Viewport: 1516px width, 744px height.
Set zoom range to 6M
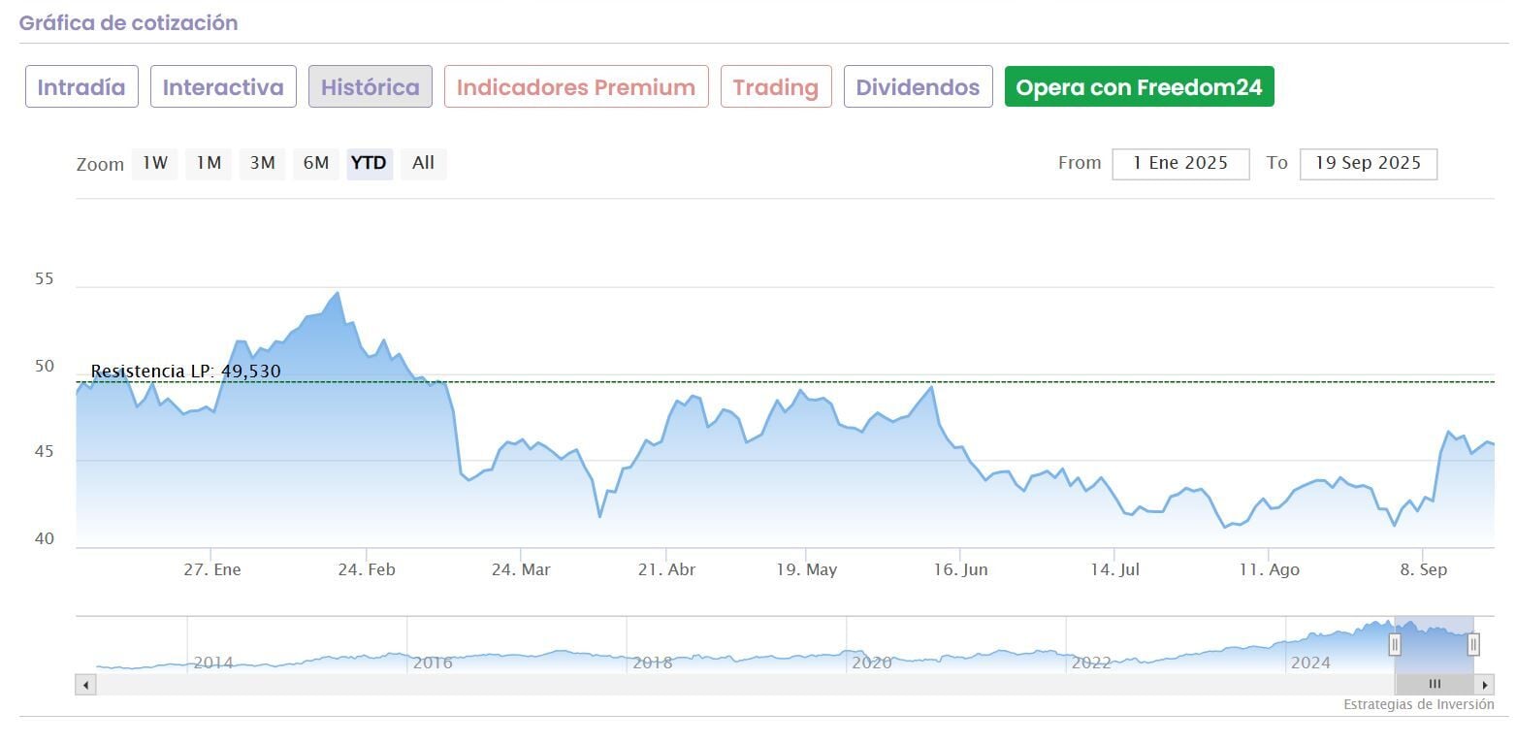[x=316, y=163]
